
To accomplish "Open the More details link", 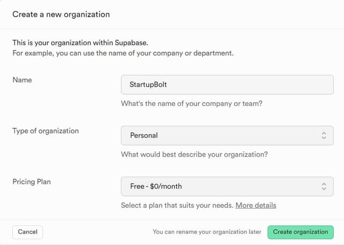I will tap(256, 205).
